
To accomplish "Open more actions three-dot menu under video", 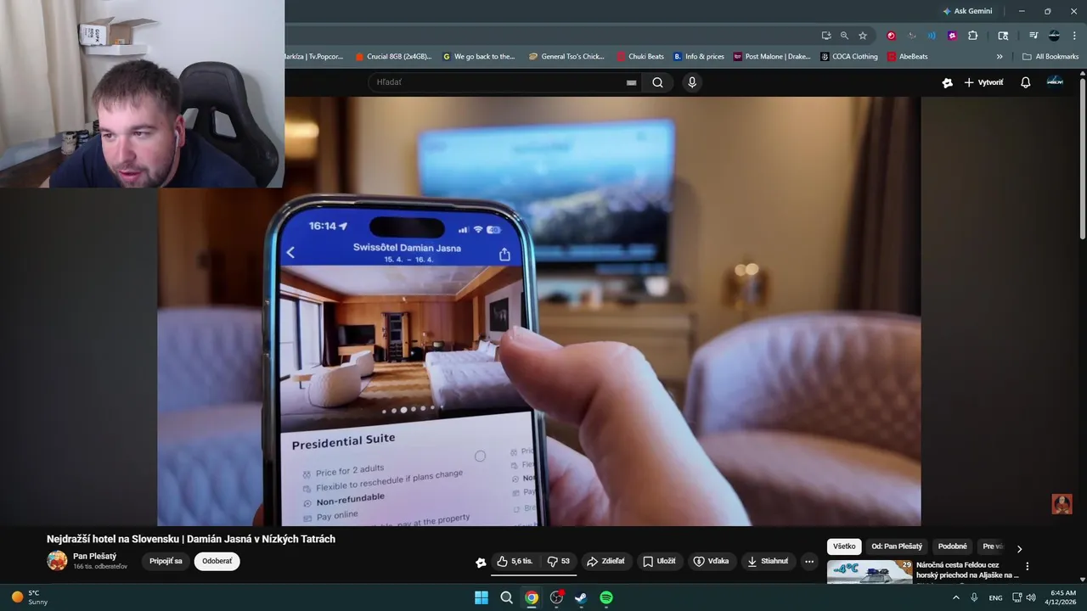I will [809, 561].
